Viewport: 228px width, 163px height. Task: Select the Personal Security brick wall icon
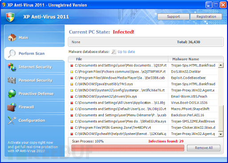pos(12,80)
